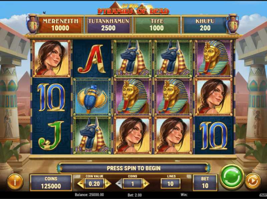The image size is (267, 199).
Task: Decrease the coins count with the minus arrow
Action: point(119,184)
